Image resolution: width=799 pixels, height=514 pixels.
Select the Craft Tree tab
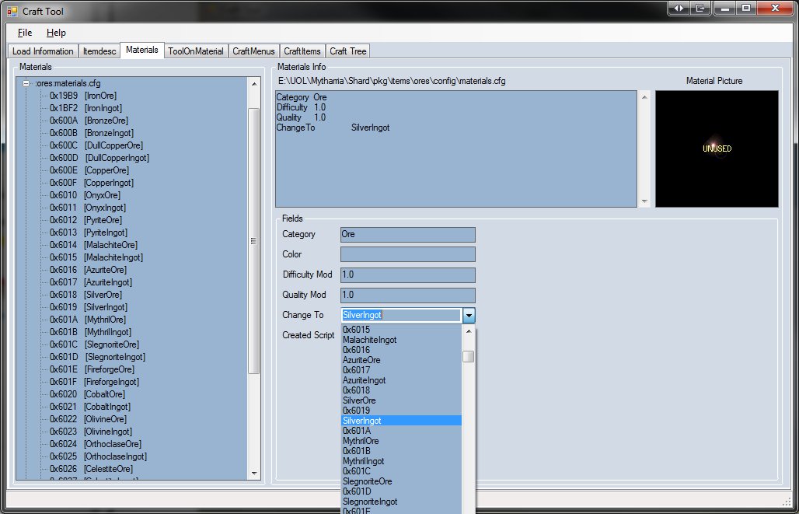click(347, 51)
